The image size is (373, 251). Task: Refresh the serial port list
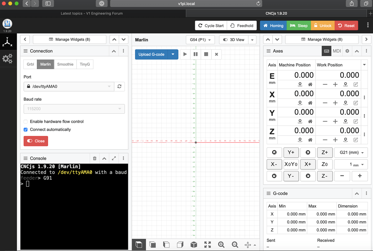coord(119,86)
